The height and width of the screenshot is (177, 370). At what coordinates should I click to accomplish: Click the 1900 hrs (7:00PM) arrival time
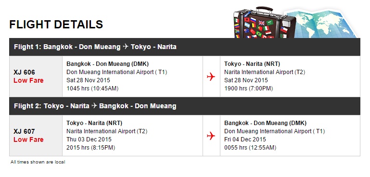[248, 88]
